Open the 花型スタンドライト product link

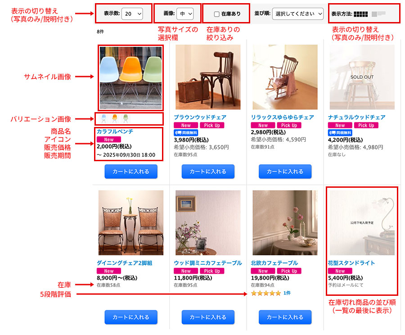(x=351, y=263)
